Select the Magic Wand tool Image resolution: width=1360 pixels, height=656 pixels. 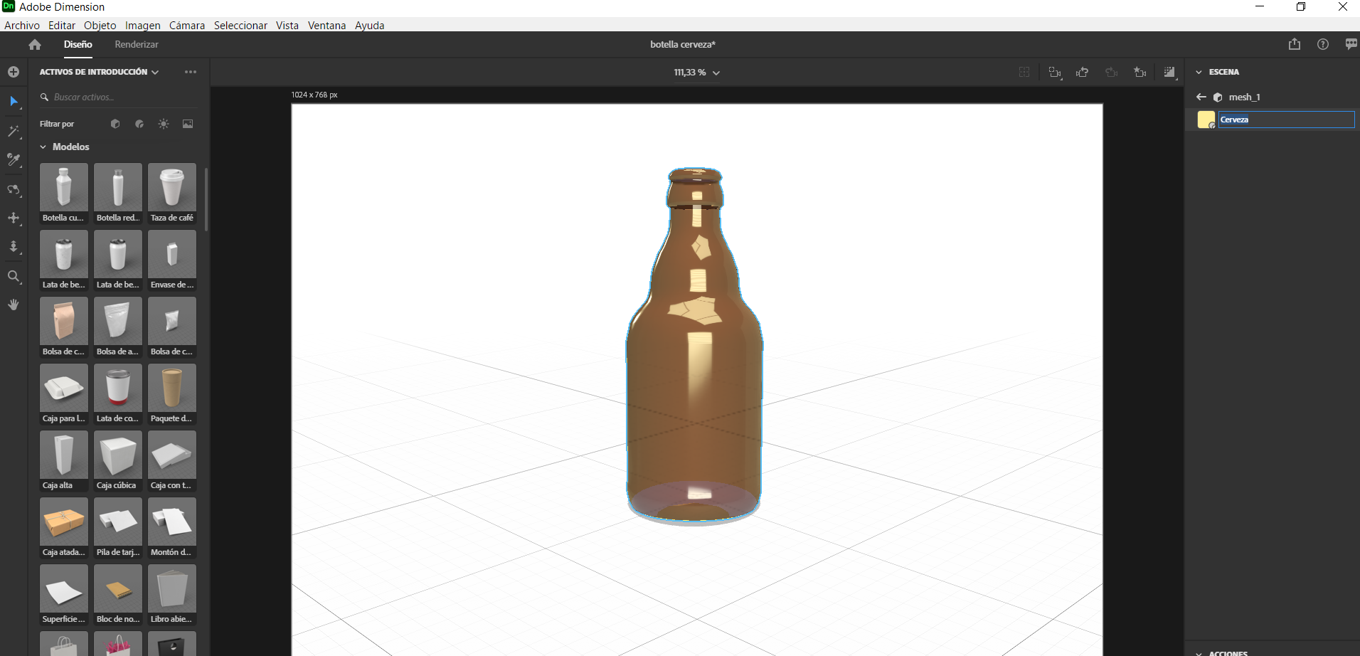[14, 132]
